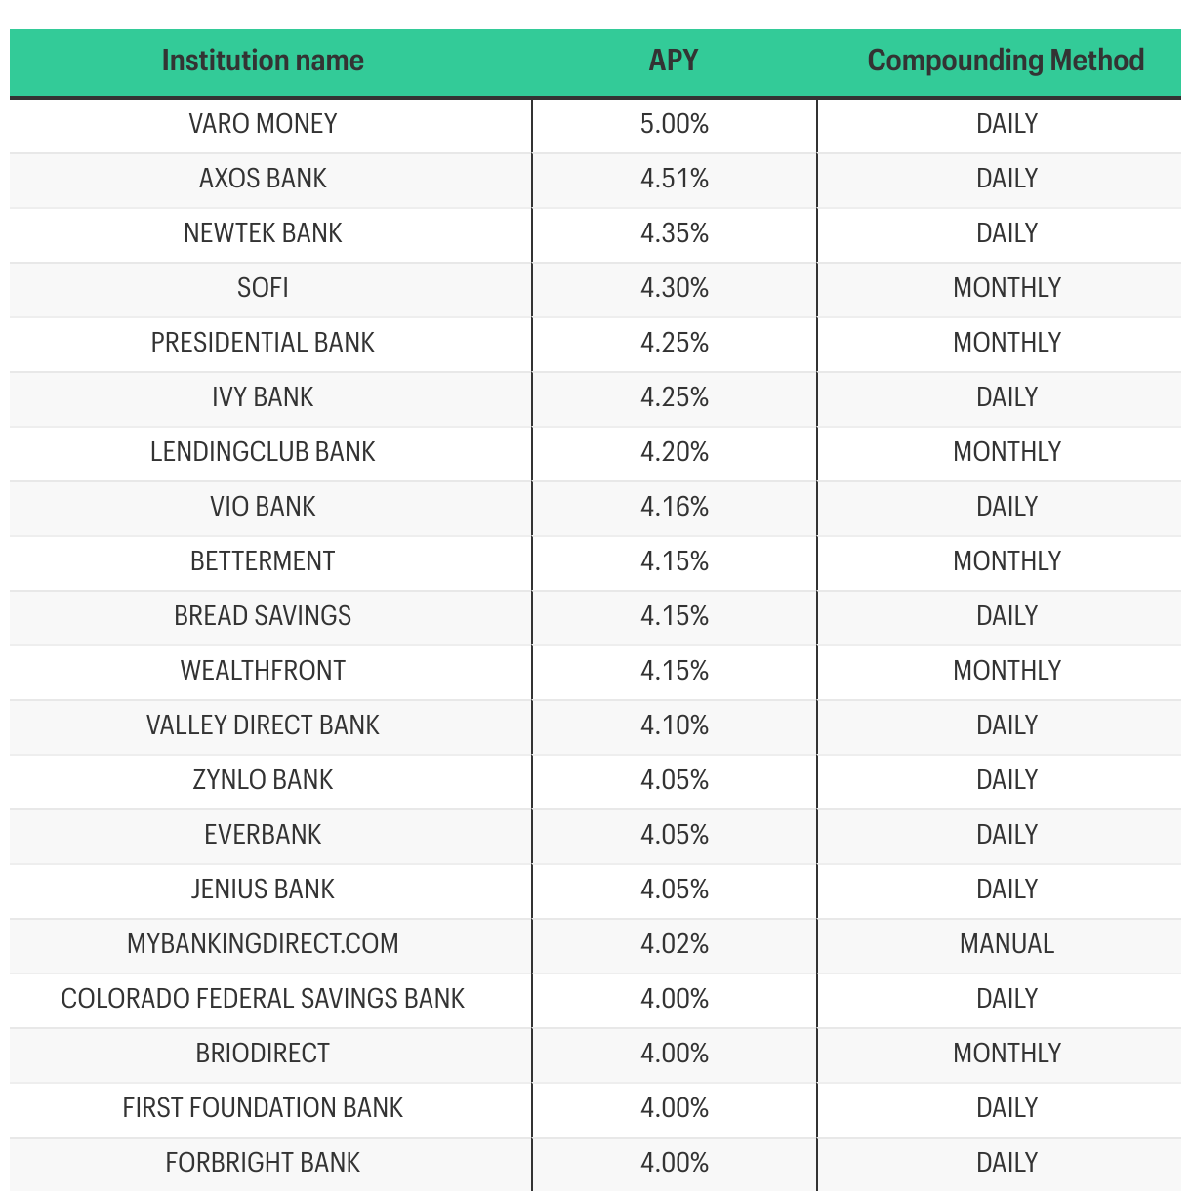Select the 4.16% APY for VIO BANK
The height and width of the screenshot is (1201, 1191).
pos(675,507)
